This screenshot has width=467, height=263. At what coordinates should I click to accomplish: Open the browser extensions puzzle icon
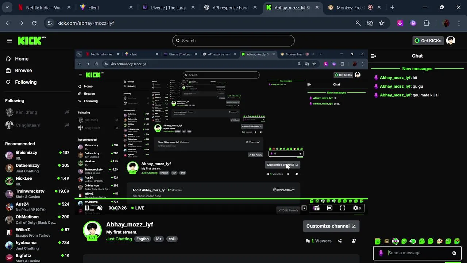click(427, 23)
